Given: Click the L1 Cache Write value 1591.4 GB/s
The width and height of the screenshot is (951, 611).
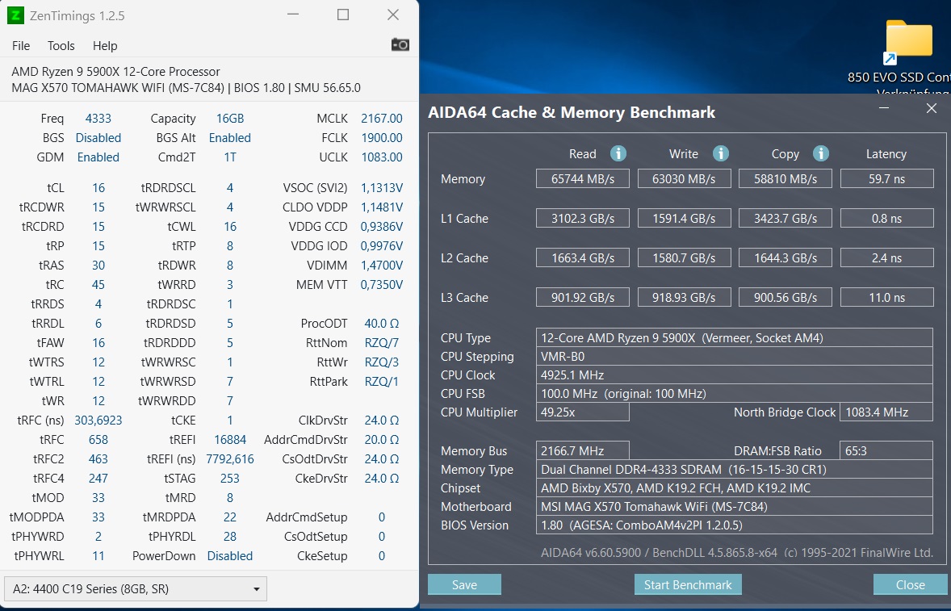Looking at the screenshot, I should (684, 218).
